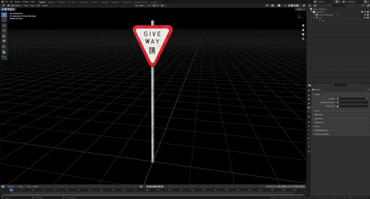
Task: Open the Tool properties tab
Action: [x=309, y=90]
